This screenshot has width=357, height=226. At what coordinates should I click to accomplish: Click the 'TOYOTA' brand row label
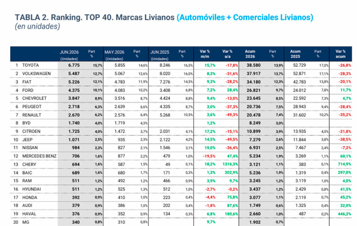tap(31, 65)
